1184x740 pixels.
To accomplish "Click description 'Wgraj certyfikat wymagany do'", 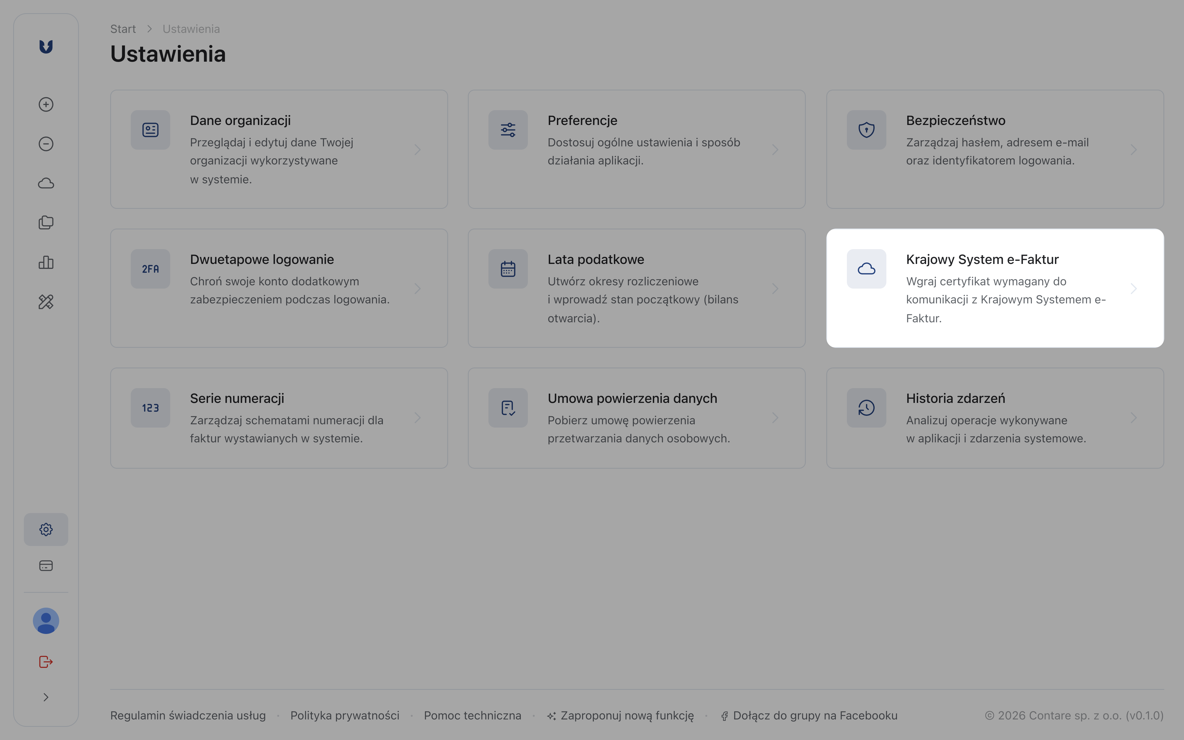I will 986,281.
